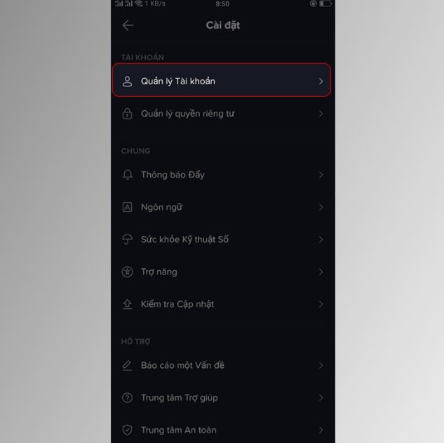Expand Quản lý quyền riêng tư chevron
This screenshot has width=444, height=443.
pos(321,114)
